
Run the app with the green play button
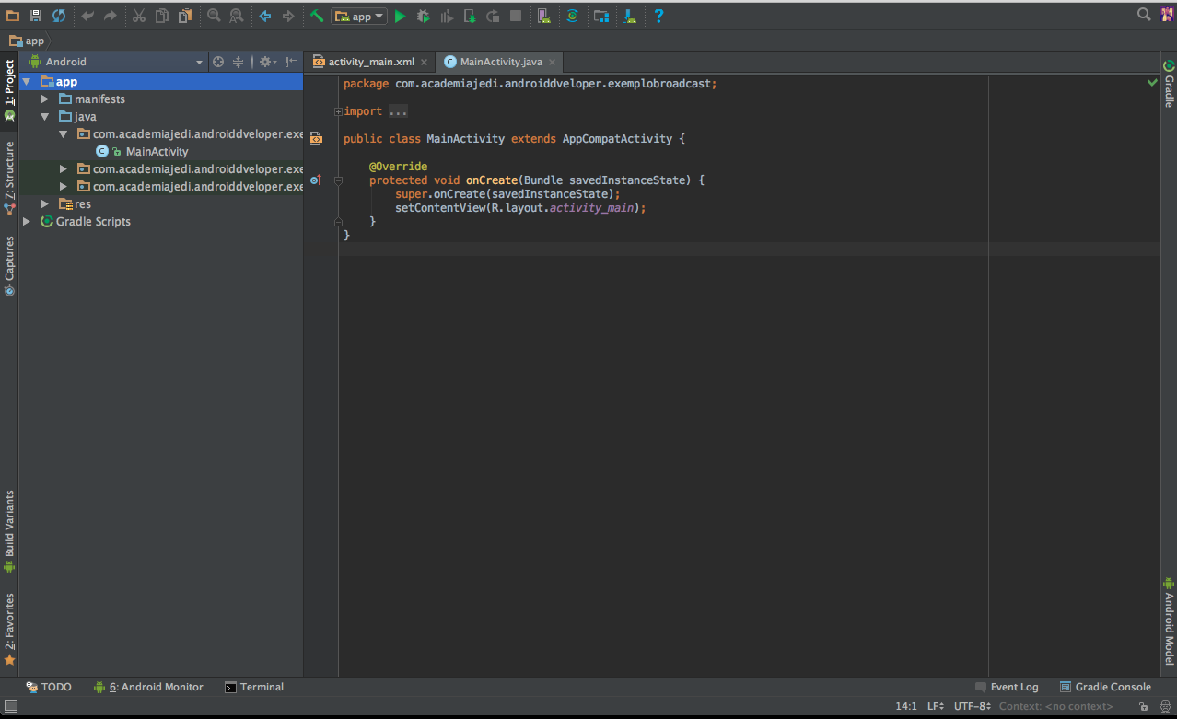point(400,16)
